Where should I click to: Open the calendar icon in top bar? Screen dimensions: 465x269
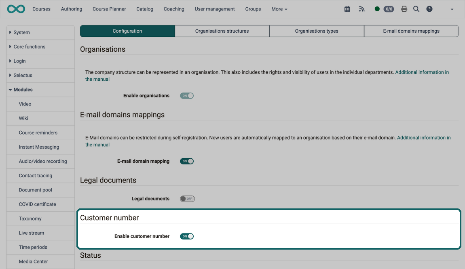click(347, 9)
